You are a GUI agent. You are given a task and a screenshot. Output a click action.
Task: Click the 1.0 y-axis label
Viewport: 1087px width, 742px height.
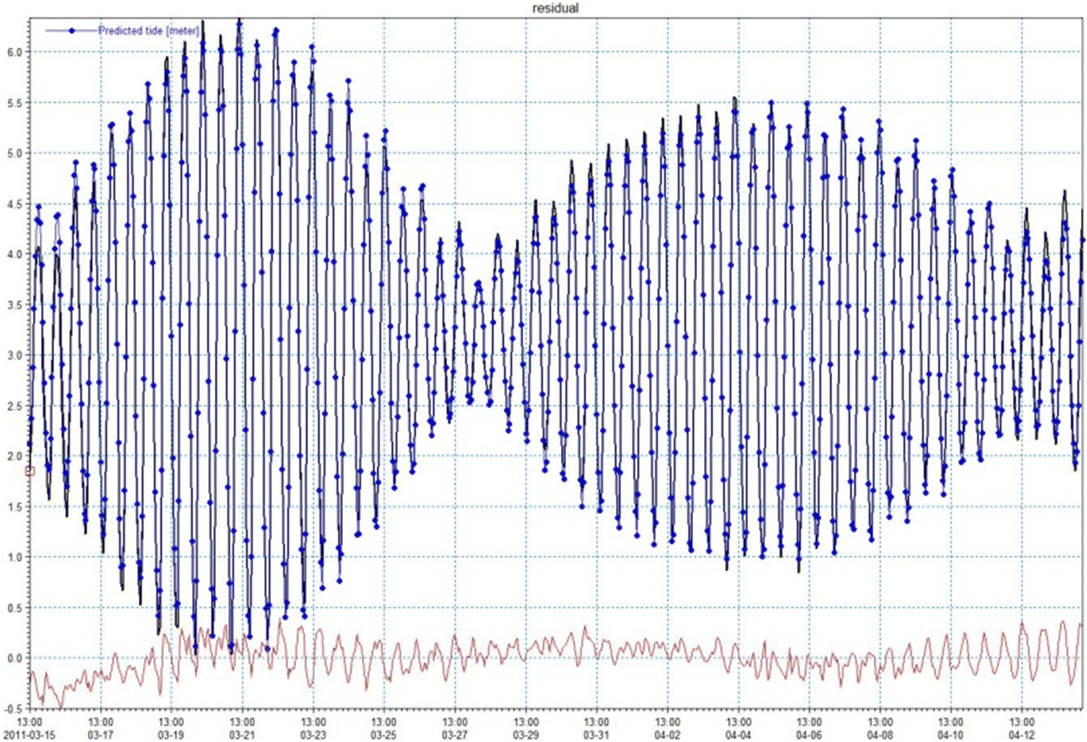click(15, 557)
